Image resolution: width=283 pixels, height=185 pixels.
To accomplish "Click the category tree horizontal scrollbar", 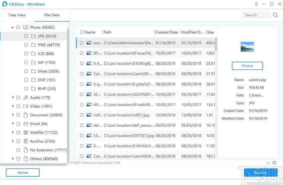I will (x=33, y=164).
